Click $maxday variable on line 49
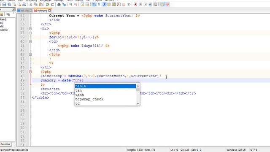The image size is (270, 152). click(x=48, y=80)
